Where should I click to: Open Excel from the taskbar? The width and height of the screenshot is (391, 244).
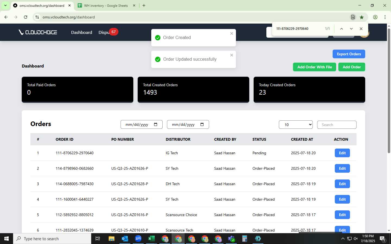click(x=151, y=239)
